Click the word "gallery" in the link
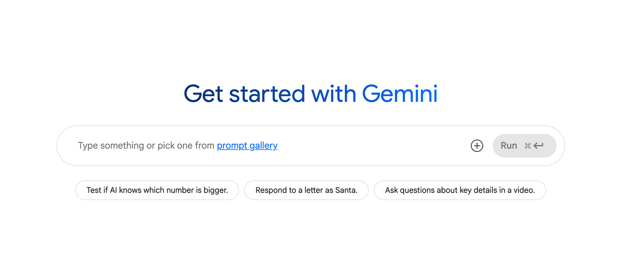The height and width of the screenshot is (277, 632). [264, 145]
